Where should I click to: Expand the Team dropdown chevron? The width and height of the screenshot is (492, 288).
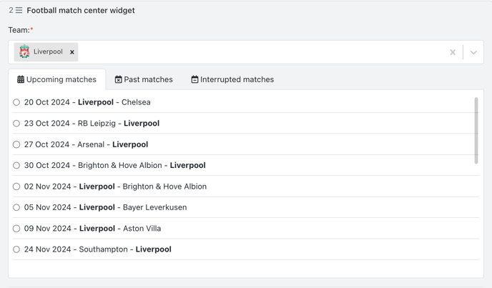473,52
